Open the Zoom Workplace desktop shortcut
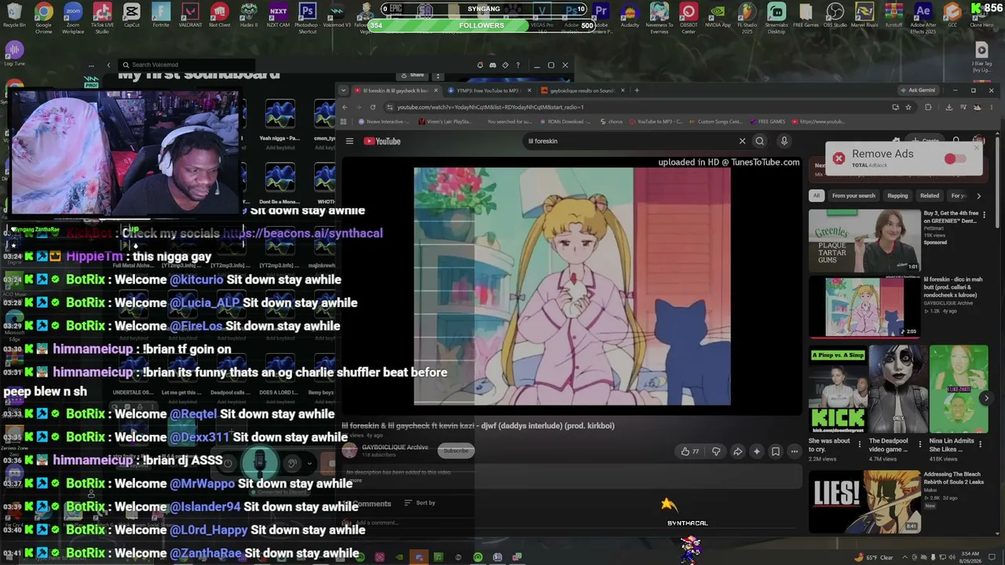The width and height of the screenshot is (1005, 565). tap(73, 16)
